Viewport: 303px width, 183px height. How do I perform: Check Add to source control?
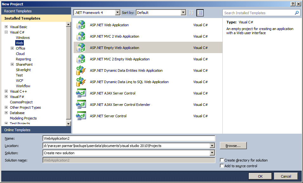[222, 166]
